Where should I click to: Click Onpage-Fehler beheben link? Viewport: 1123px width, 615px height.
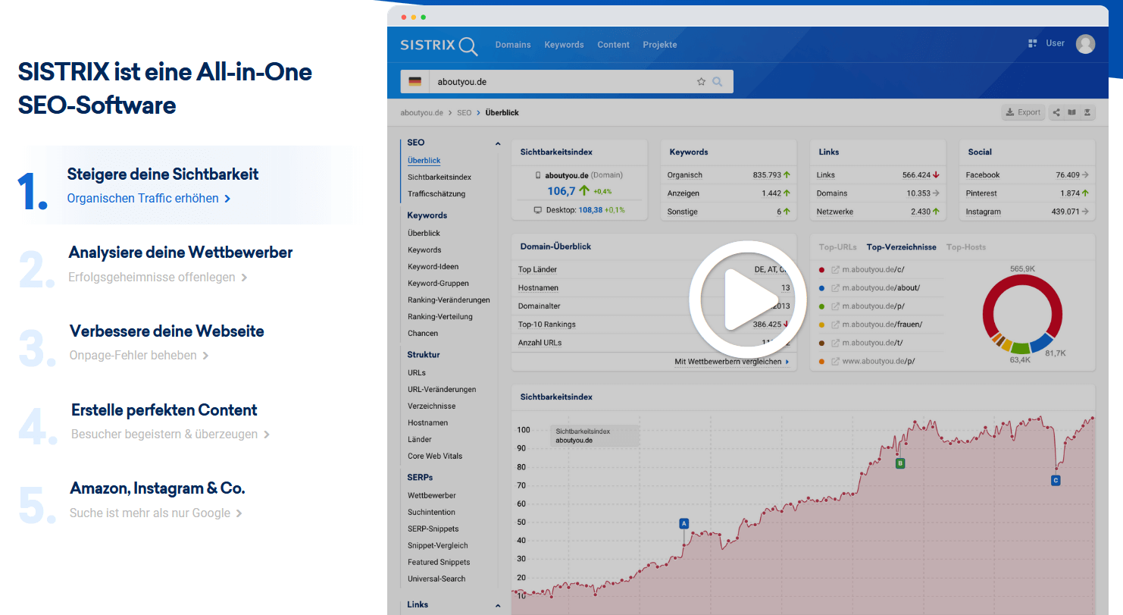pos(139,356)
